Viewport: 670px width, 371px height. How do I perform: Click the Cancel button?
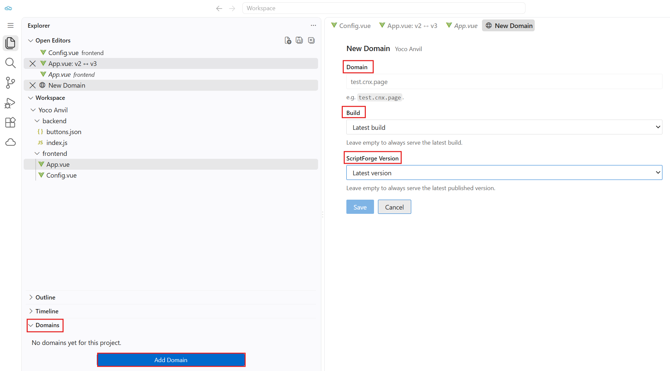click(394, 207)
